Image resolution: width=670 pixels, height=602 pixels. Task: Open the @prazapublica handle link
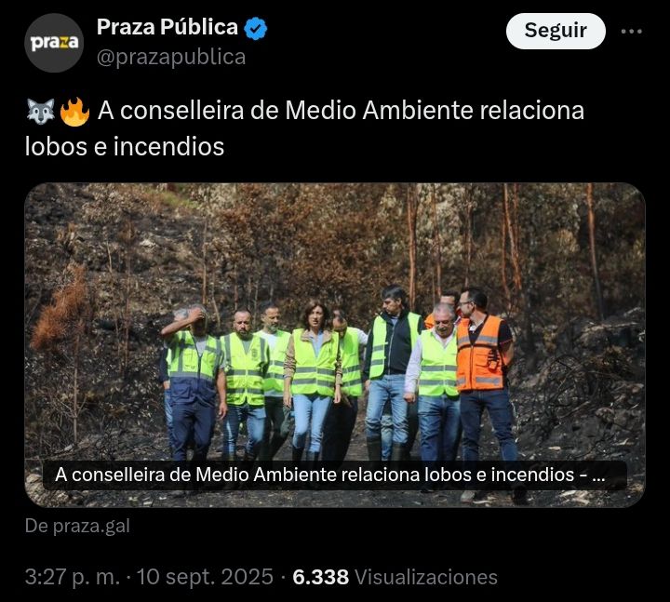(x=171, y=57)
